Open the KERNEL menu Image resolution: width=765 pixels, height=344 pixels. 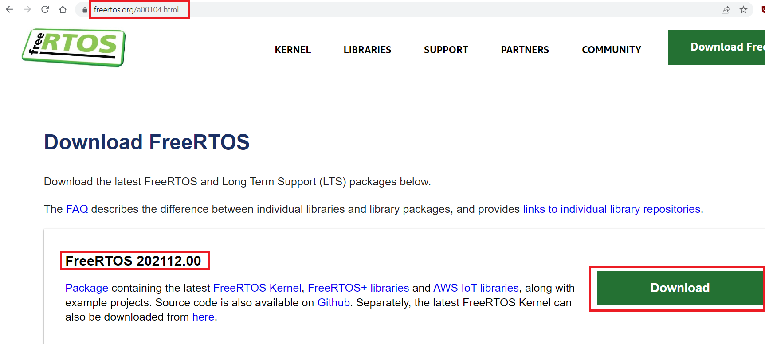[x=293, y=50]
